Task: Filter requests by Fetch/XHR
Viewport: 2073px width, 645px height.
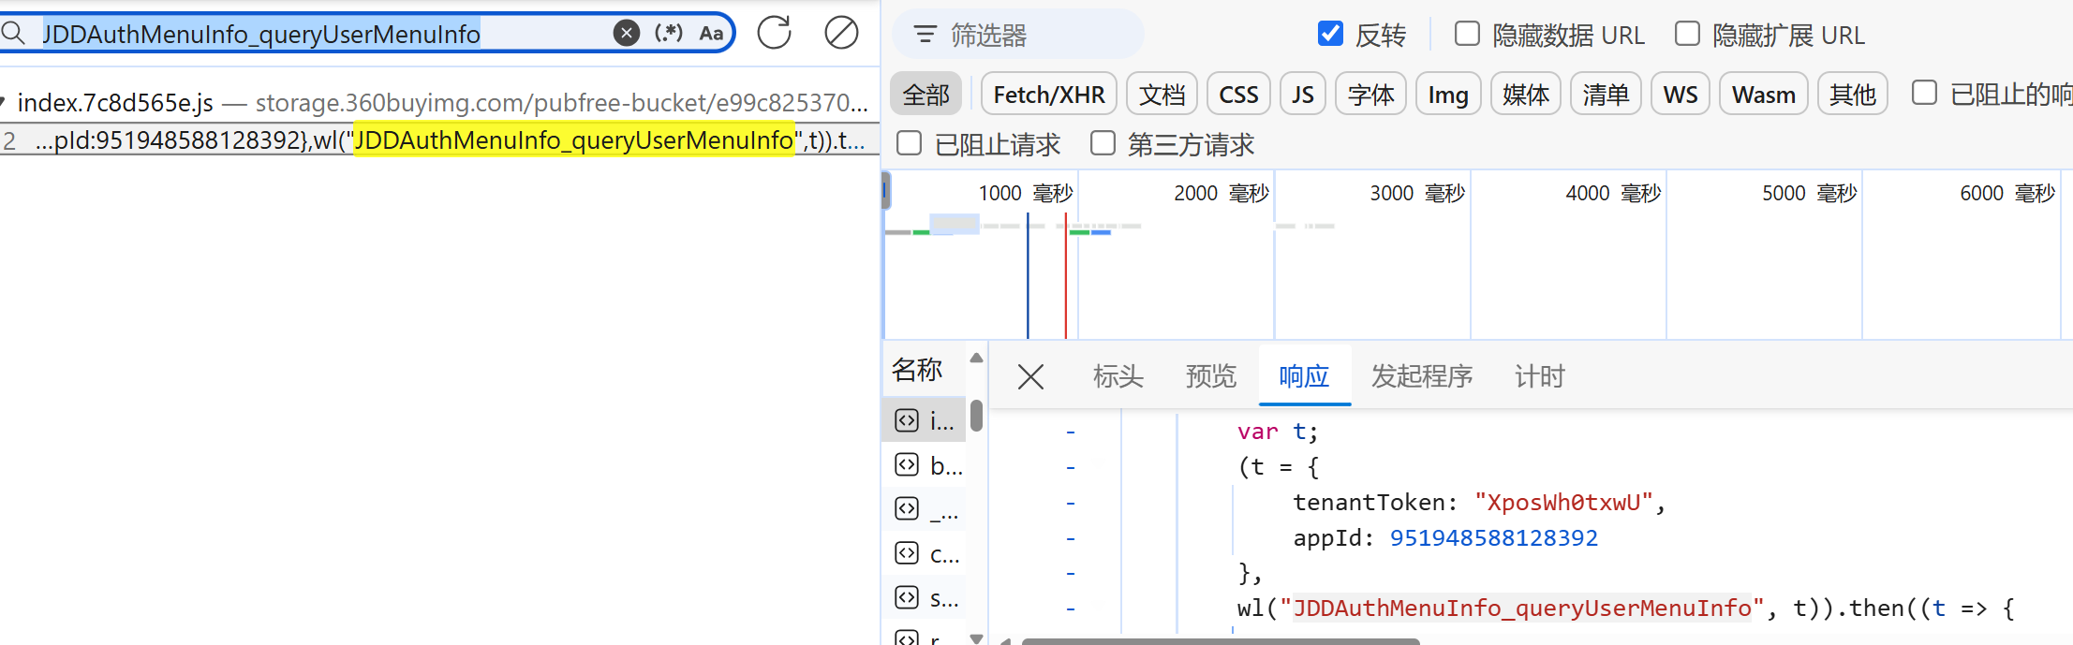Action: [x=1049, y=95]
